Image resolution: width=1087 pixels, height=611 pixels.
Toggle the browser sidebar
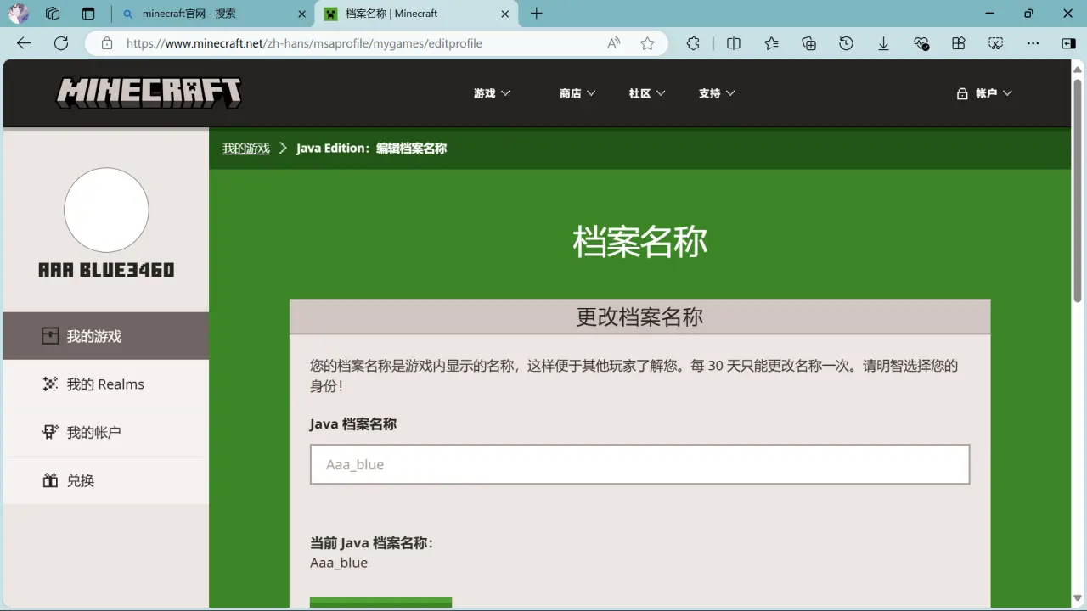[x=1069, y=43]
